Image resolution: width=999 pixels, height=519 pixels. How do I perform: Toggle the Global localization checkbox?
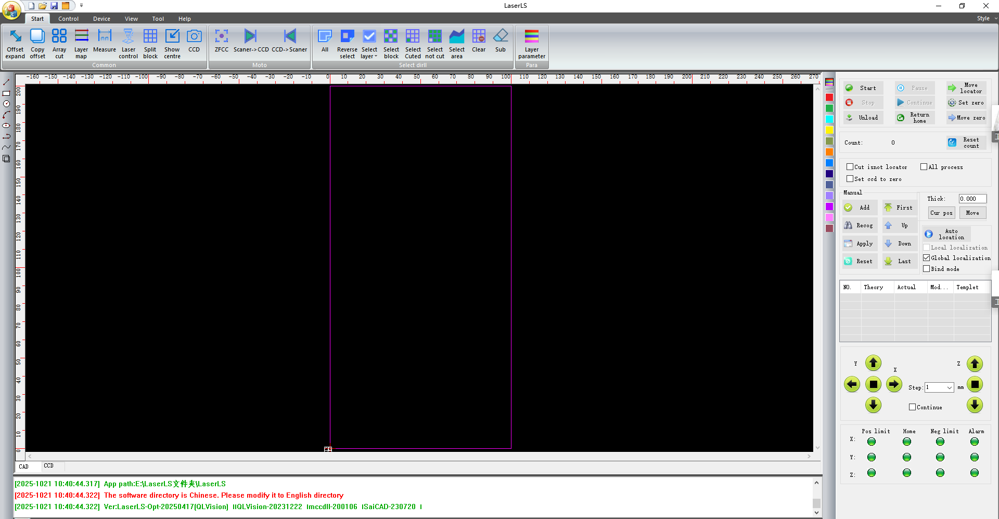tap(926, 258)
